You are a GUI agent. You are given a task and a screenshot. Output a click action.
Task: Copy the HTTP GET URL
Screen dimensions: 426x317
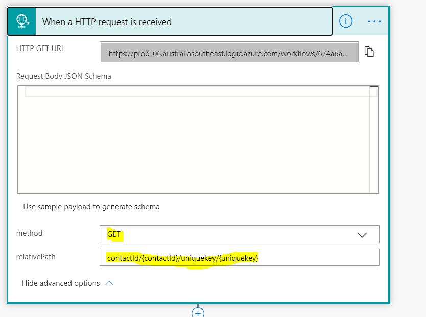[369, 52]
